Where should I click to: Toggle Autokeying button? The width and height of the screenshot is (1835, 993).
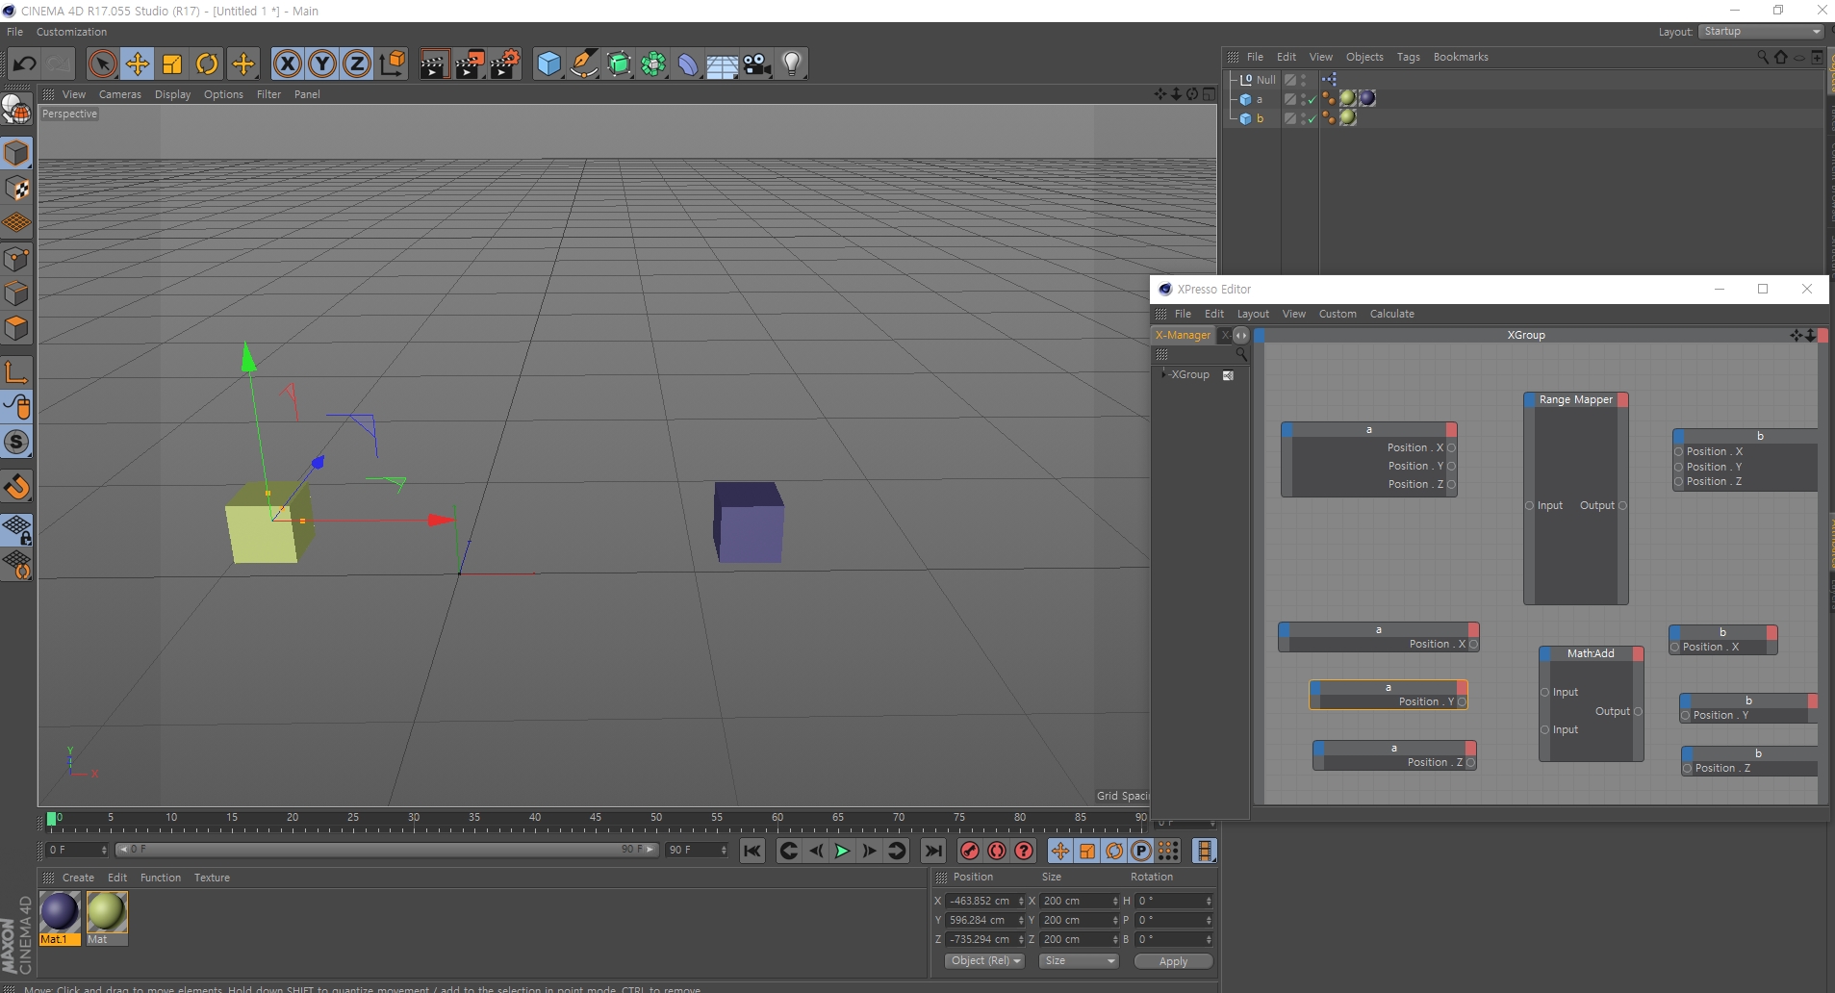[997, 851]
